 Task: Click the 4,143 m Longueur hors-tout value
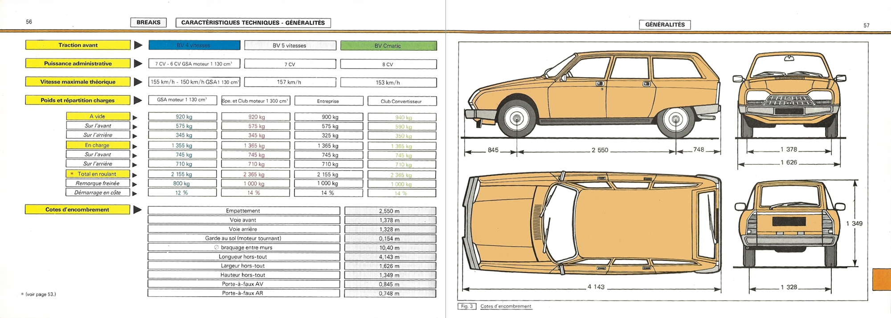(390, 257)
